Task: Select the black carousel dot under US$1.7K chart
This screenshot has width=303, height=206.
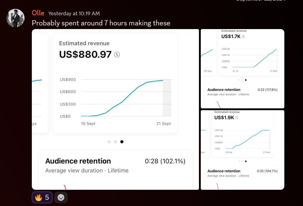Action: [246, 80]
